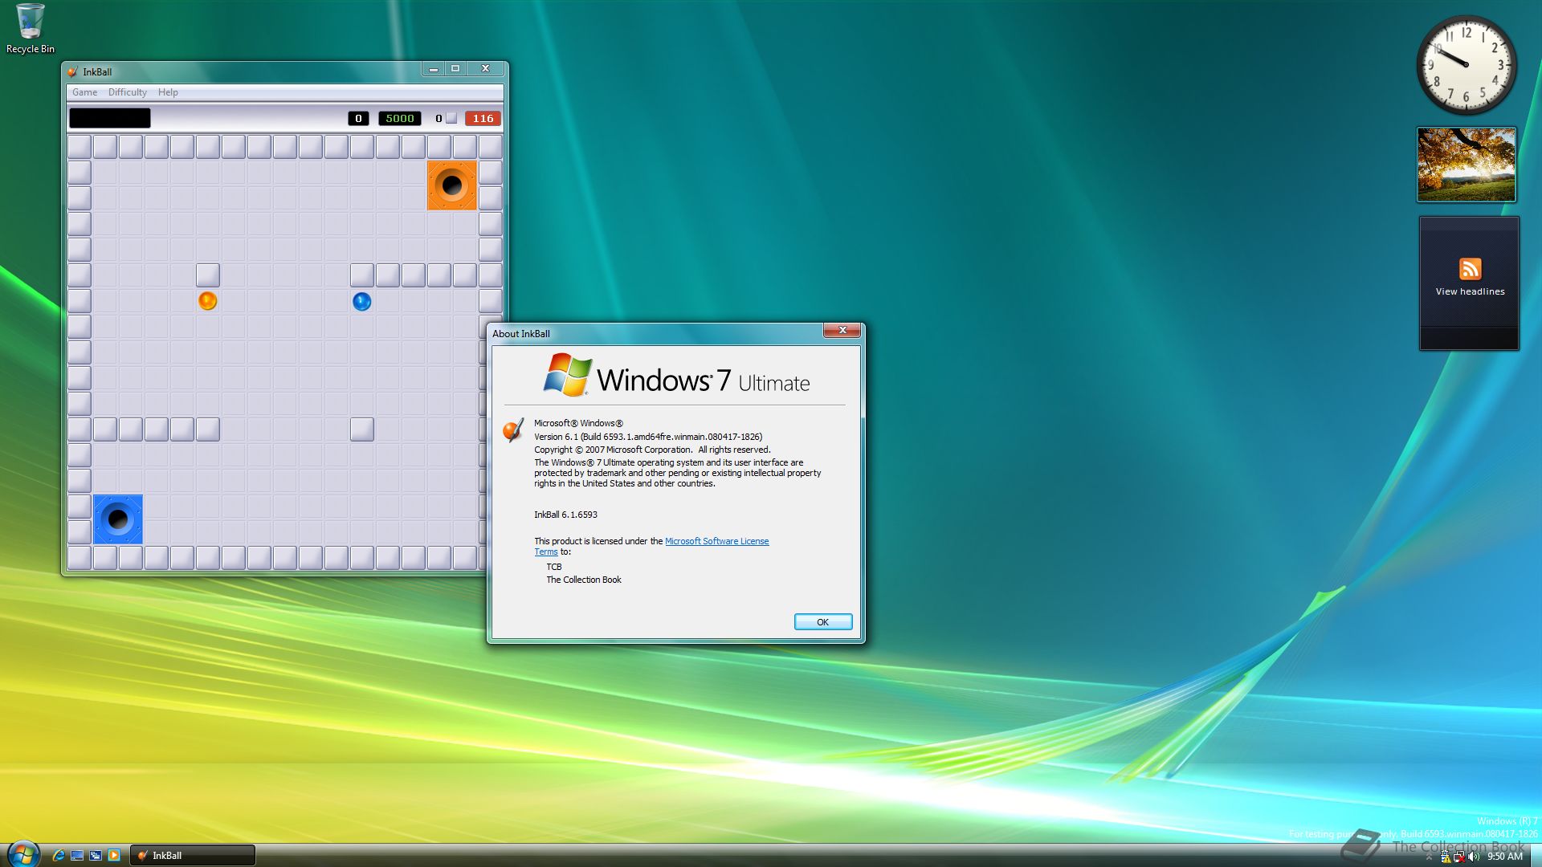Open the Help menu in InkBall
The image size is (1542, 867).
pyautogui.click(x=168, y=92)
